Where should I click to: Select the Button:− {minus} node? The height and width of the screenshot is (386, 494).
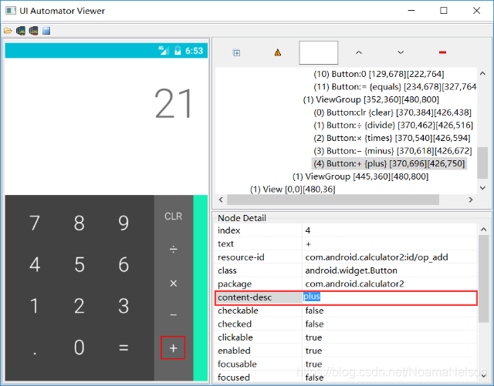pos(393,151)
